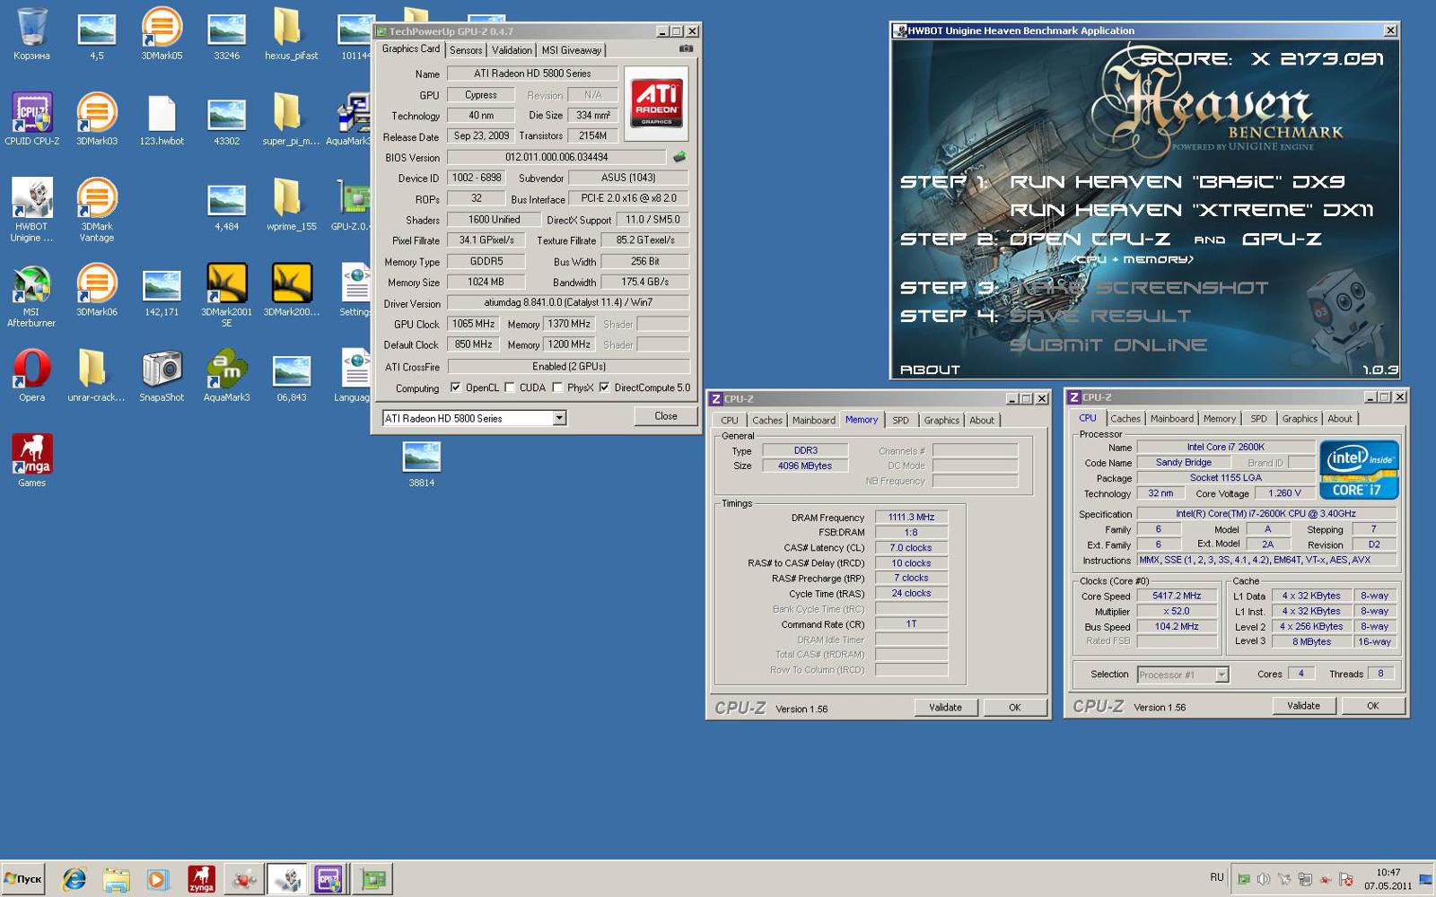Select Mainboard tab in right CPU-Z window
The height and width of the screenshot is (897, 1436).
point(1172,419)
